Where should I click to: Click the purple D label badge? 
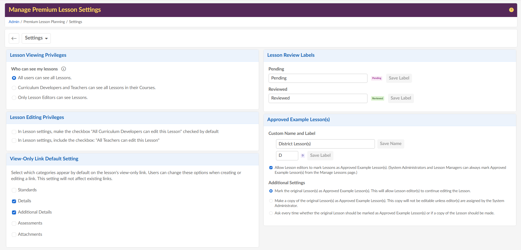303,155
